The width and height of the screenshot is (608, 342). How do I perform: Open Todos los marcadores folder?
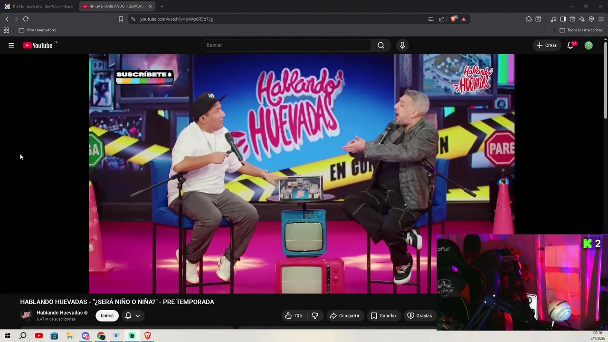pos(581,30)
